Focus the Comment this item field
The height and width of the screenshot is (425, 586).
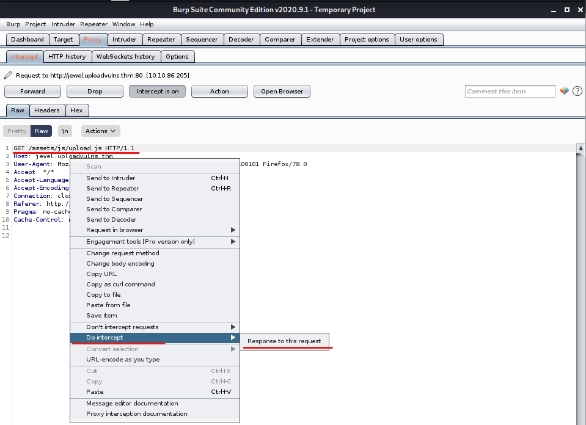click(x=510, y=91)
